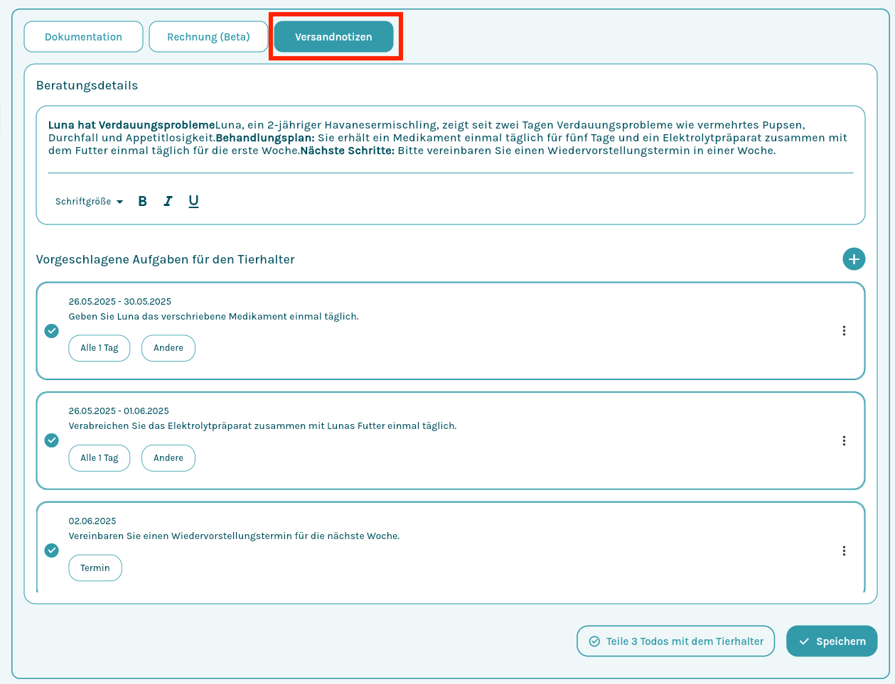Click the Termin chip on 02.06.2025 task

pos(95,568)
